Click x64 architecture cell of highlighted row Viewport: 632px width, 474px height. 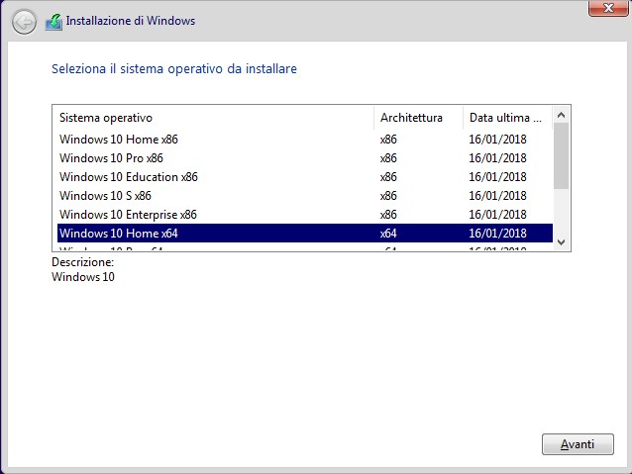click(x=388, y=234)
